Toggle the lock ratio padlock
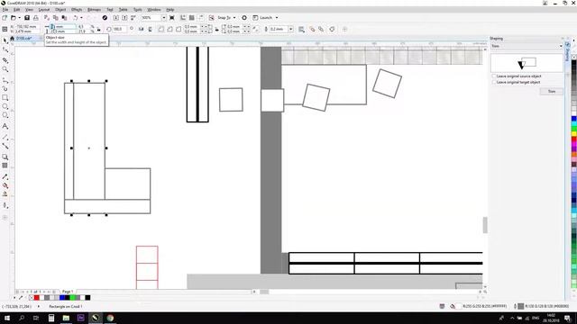577x324 pixels. pos(98,29)
